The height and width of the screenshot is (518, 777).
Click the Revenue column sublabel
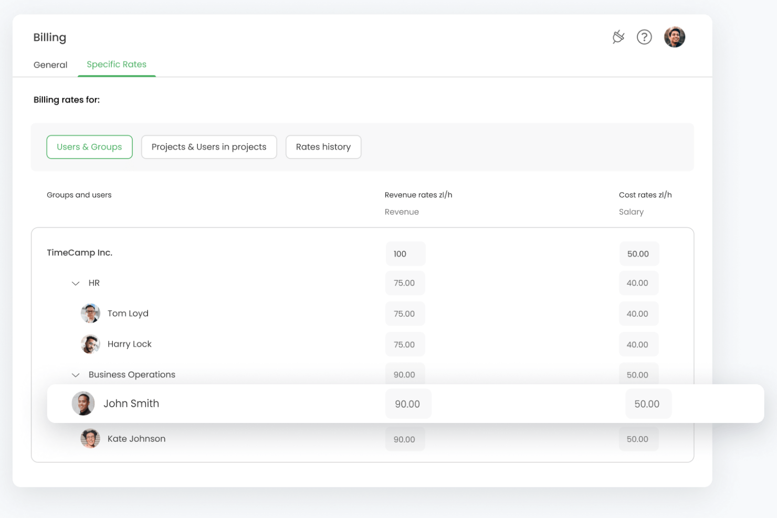click(x=402, y=212)
